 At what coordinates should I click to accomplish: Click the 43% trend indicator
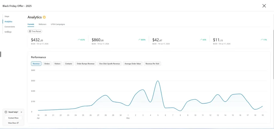(x=203, y=40)
